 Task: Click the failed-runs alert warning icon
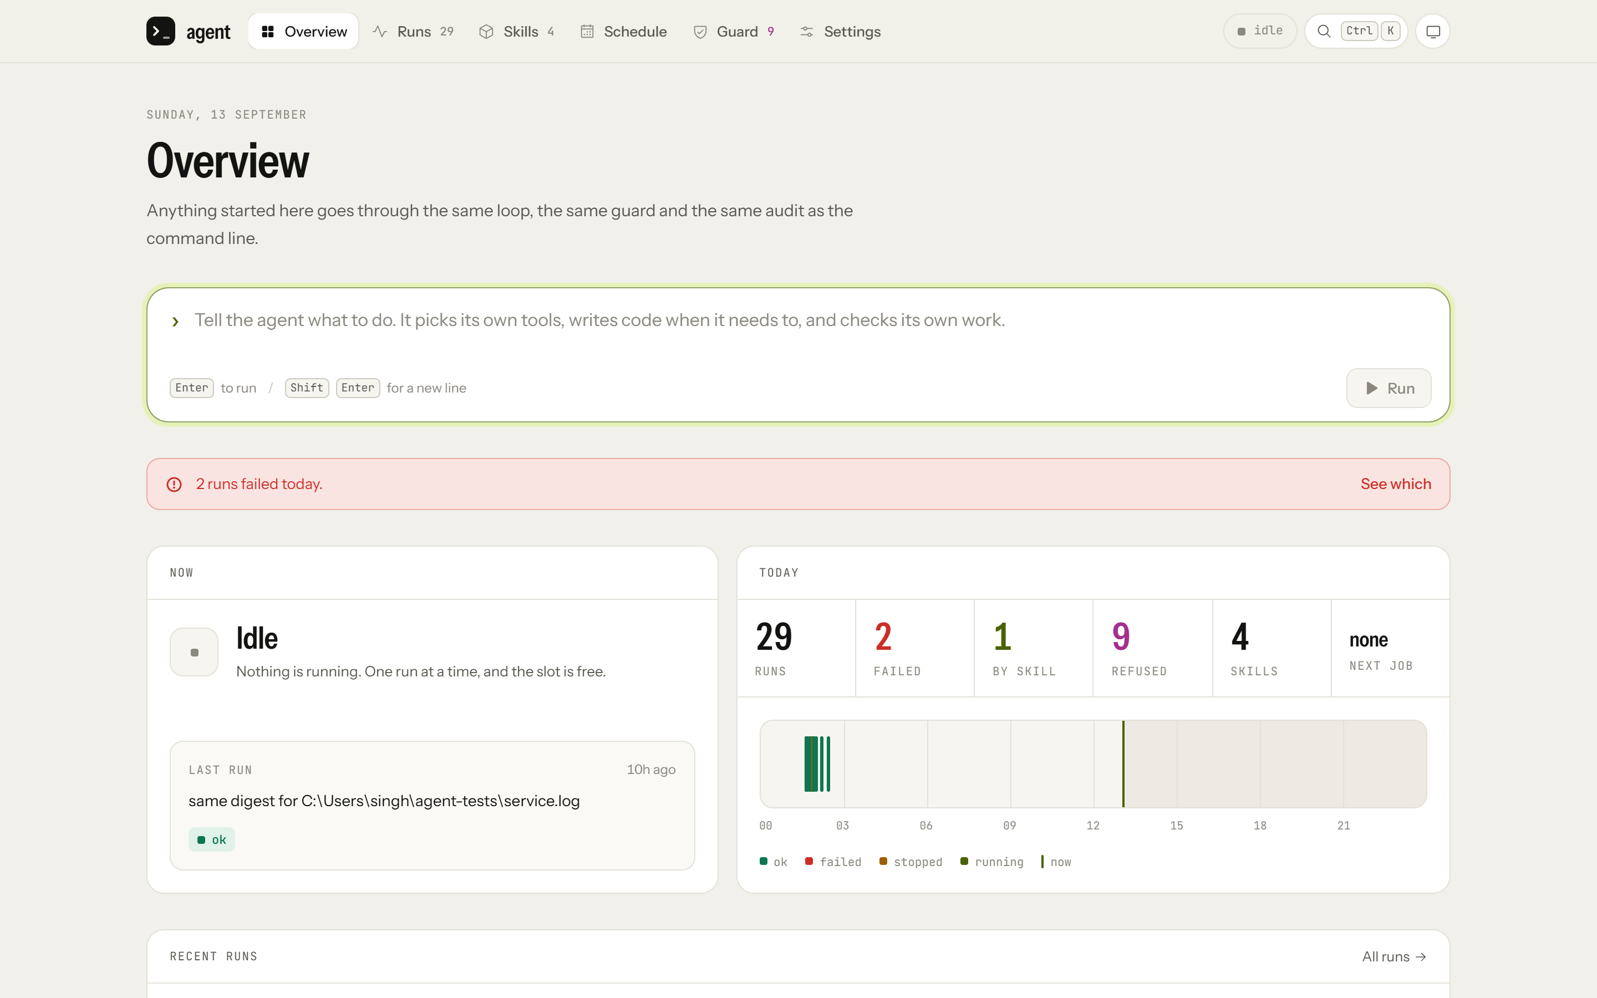tap(174, 485)
